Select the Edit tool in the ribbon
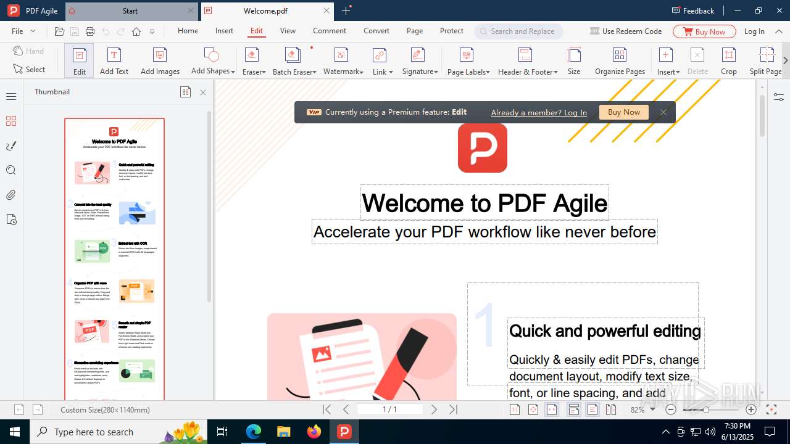This screenshot has width=790, height=444. [80, 60]
